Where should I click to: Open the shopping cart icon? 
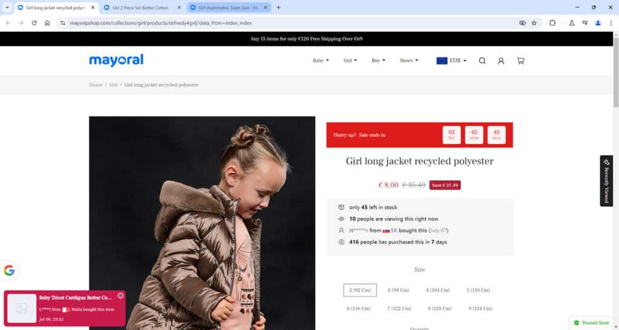click(x=520, y=61)
